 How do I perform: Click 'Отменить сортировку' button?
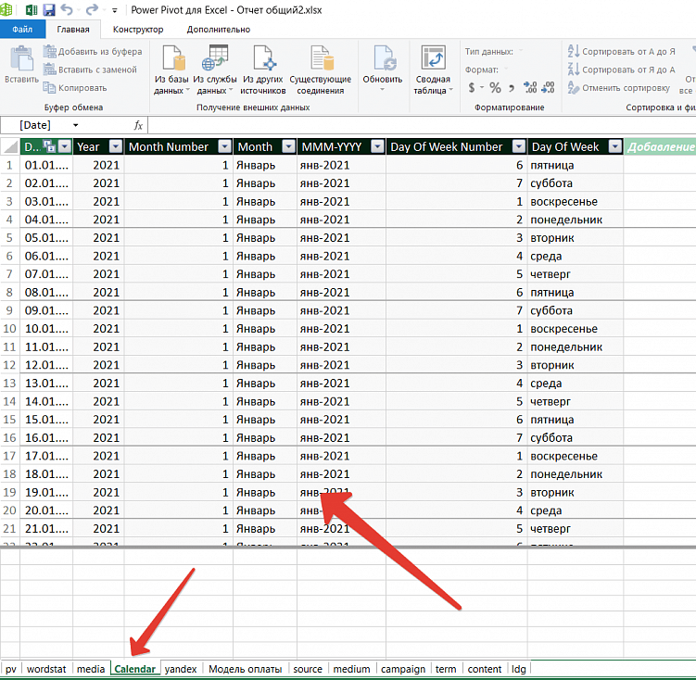click(617, 88)
